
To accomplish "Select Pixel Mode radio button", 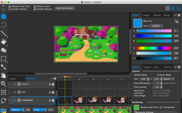I will coord(135,75).
